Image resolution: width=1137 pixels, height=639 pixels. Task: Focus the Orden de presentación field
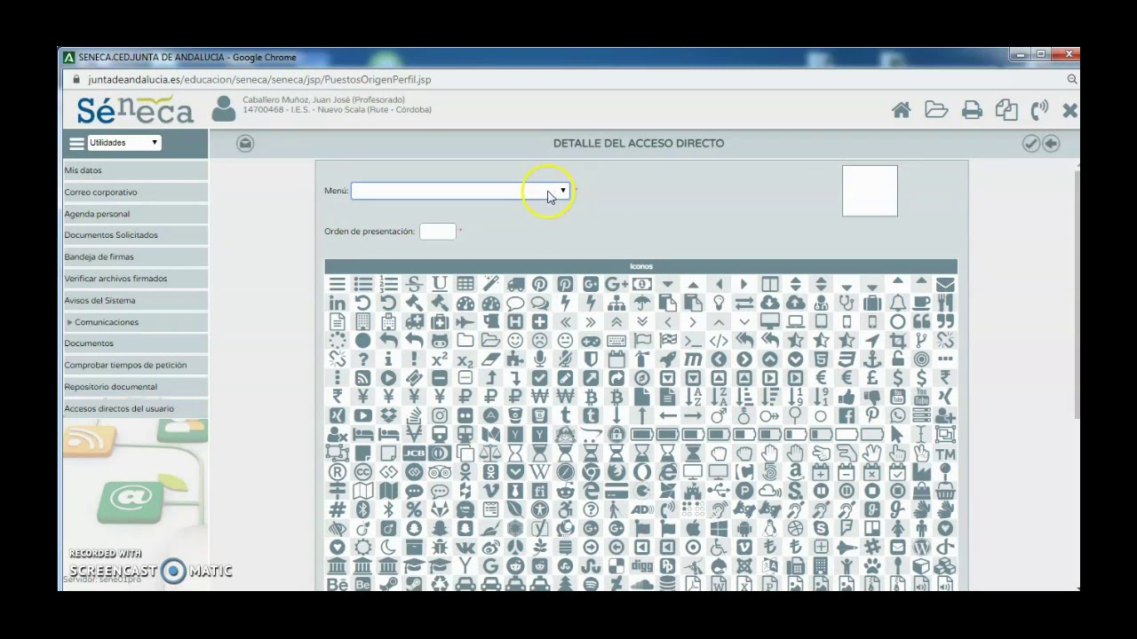[437, 232]
